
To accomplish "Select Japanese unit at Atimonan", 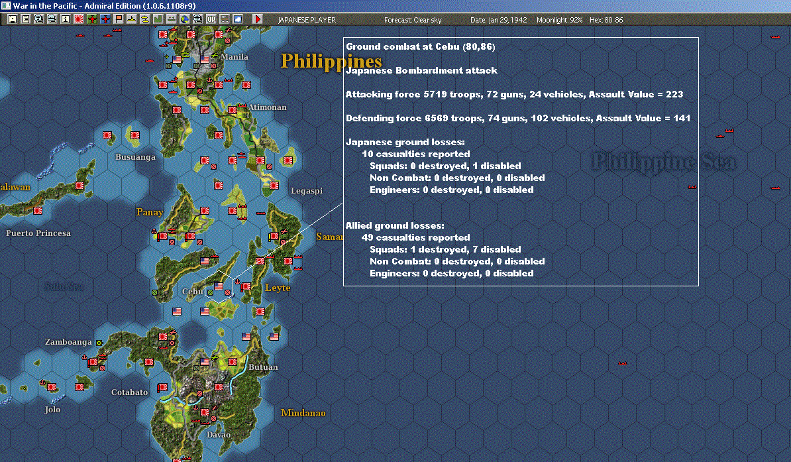I will point(233,109).
